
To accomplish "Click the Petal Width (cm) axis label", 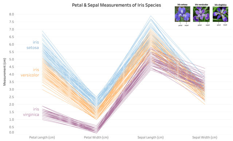I will (x=96, y=137).
